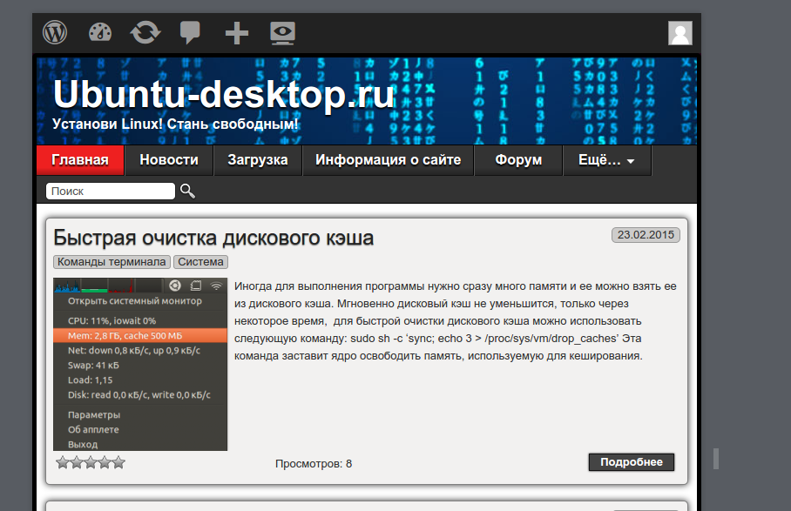Click the updates refresh arrows icon

pyautogui.click(x=145, y=33)
